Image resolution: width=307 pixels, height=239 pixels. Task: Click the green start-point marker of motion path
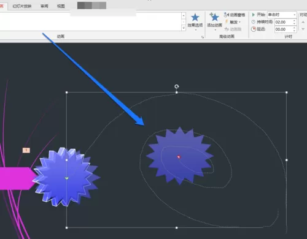coord(67,178)
